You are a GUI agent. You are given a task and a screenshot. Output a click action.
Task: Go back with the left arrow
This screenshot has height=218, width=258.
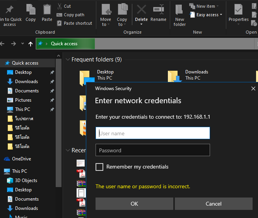click(x=3, y=44)
